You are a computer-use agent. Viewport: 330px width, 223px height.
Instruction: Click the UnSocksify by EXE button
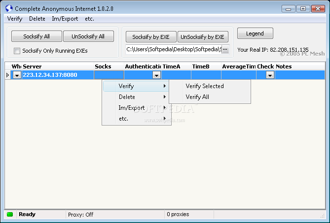click(x=203, y=37)
